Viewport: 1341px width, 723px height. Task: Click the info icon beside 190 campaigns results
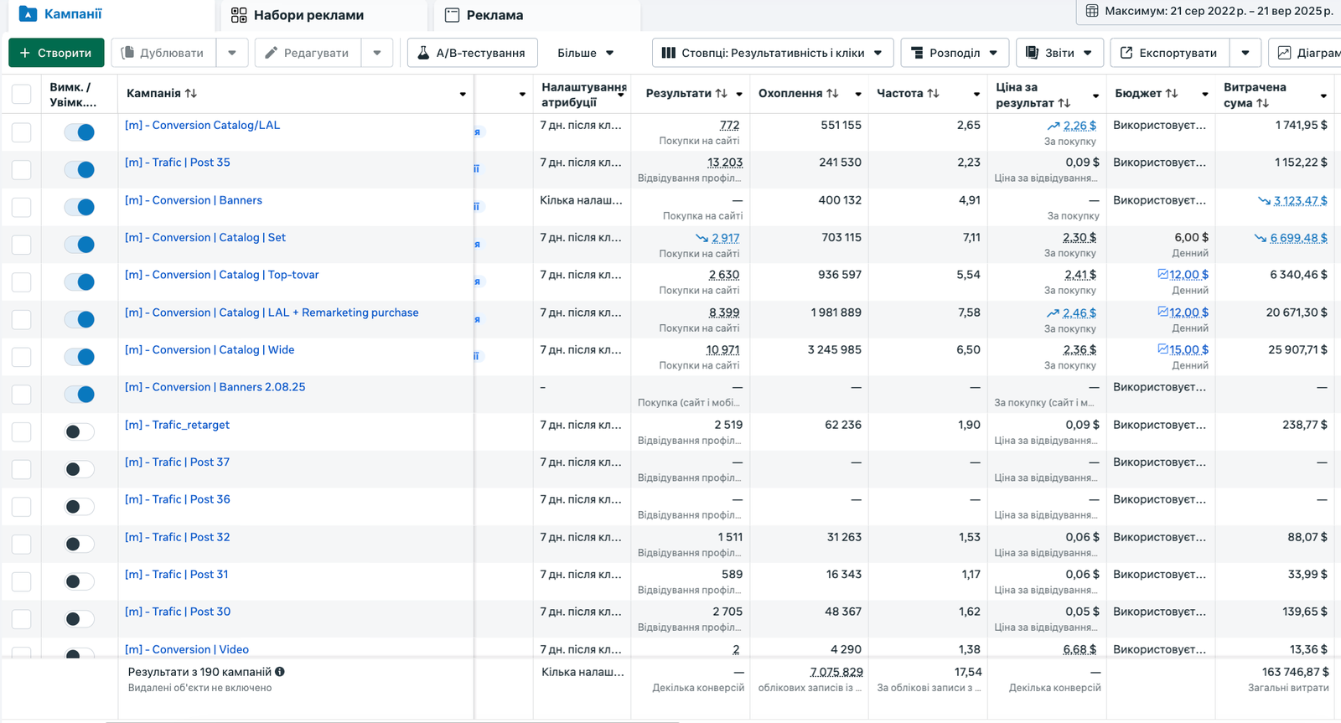[x=280, y=672]
